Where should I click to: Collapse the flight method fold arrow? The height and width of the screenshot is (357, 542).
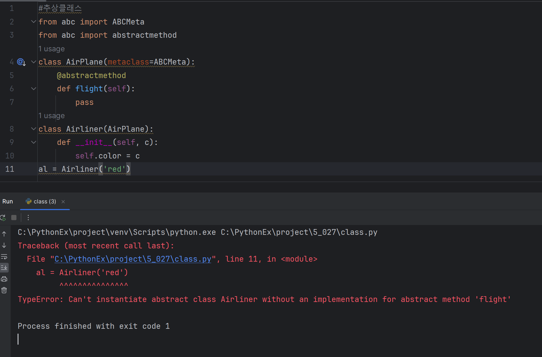[33, 89]
